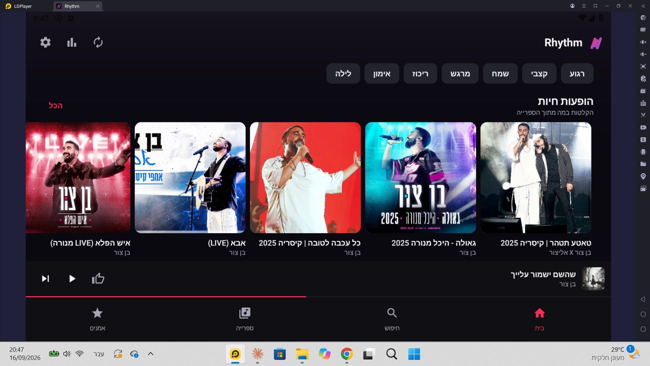Click the עבר keyboard language indicator
Screen dimensions: 650x366
(x=99, y=354)
